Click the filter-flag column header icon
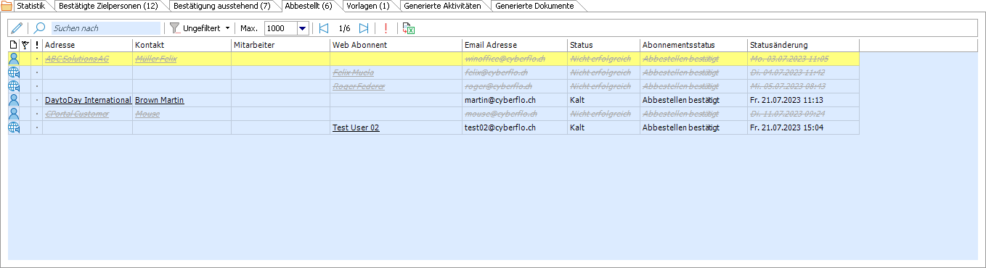986x268 pixels. click(25, 45)
